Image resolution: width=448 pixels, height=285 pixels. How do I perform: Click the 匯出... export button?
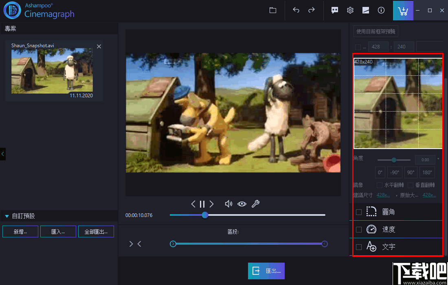click(x=266, y=271)
